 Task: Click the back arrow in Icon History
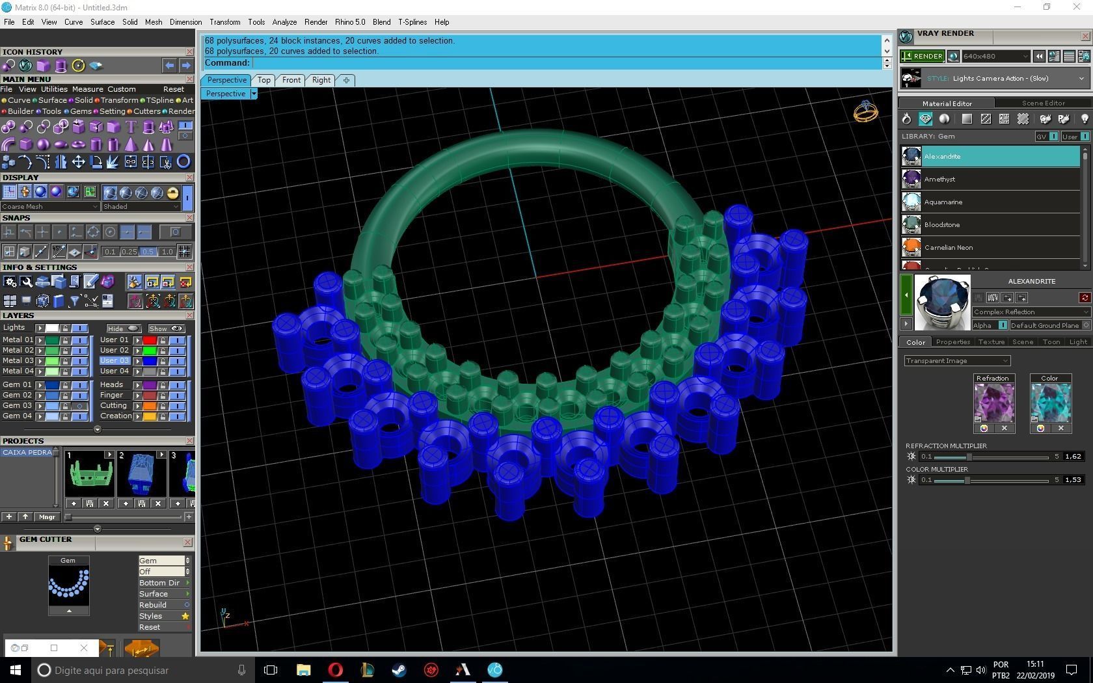click(169, 66)
